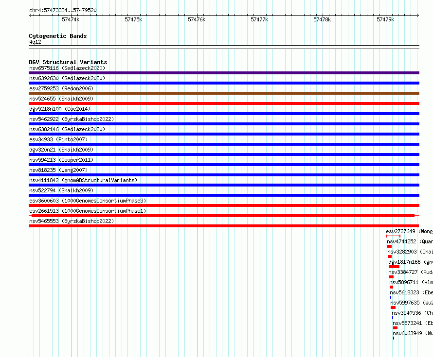
Task: Select the nsv6382146 (Sedlazeck2020) label
Action: [67, 129]
